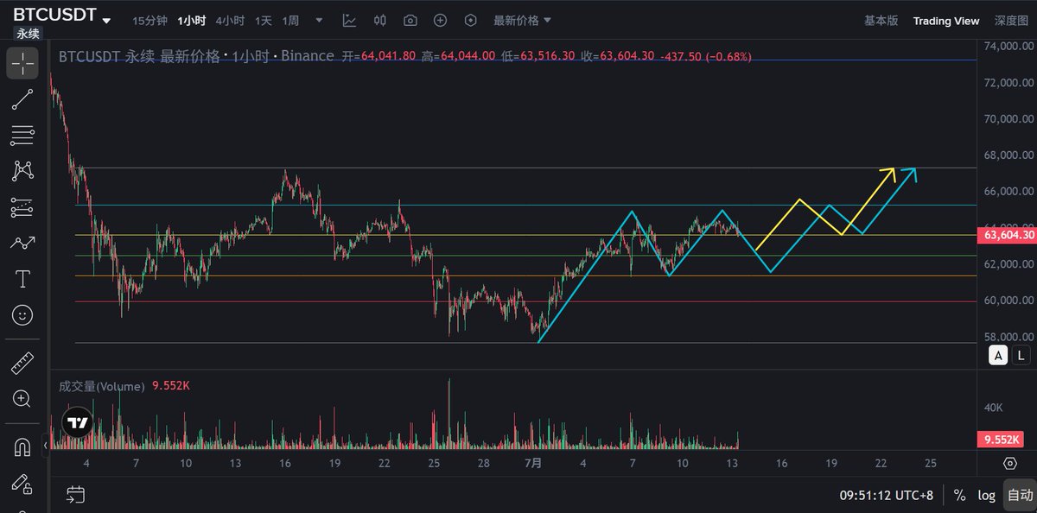
Task: Click the 自动 auto scale button
Action: pos(1020,496)
